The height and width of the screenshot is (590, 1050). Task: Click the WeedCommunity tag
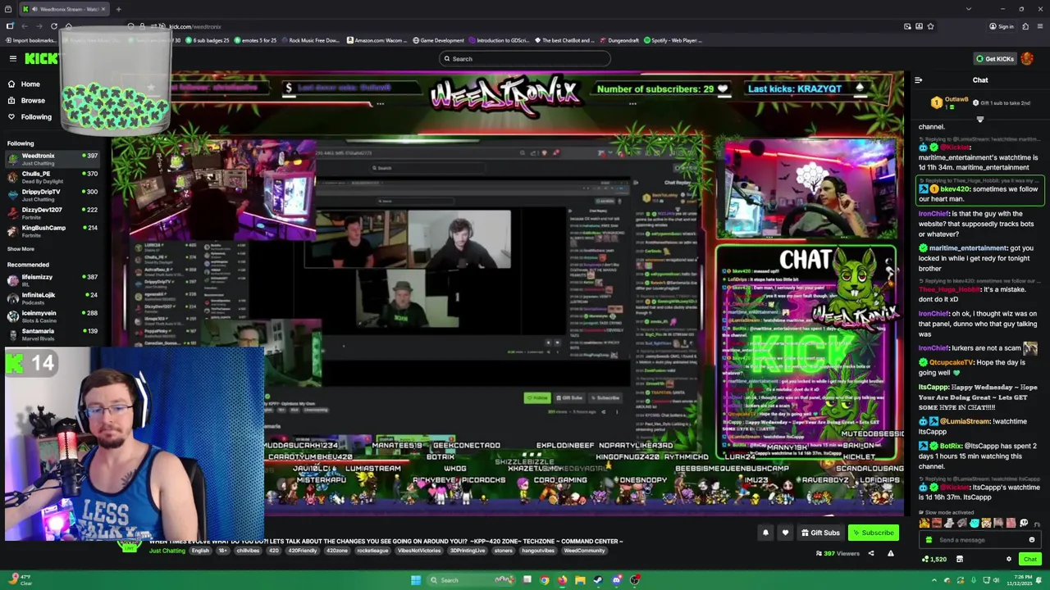tap(584, 551)
